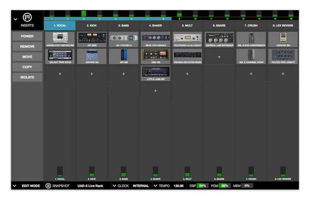
Task: Click the 4. SHAKR bottom channel meter
Action: [156, 172]
